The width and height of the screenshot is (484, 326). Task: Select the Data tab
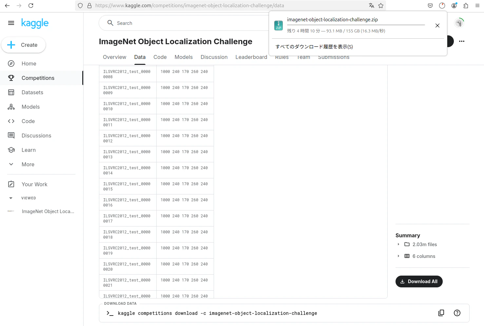(140, 57)
